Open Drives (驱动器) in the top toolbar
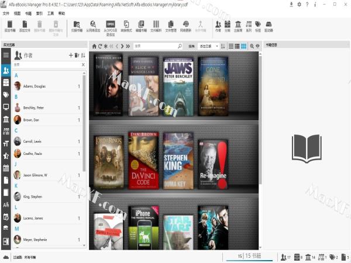 pyautogui.click(x=269, y=26)
